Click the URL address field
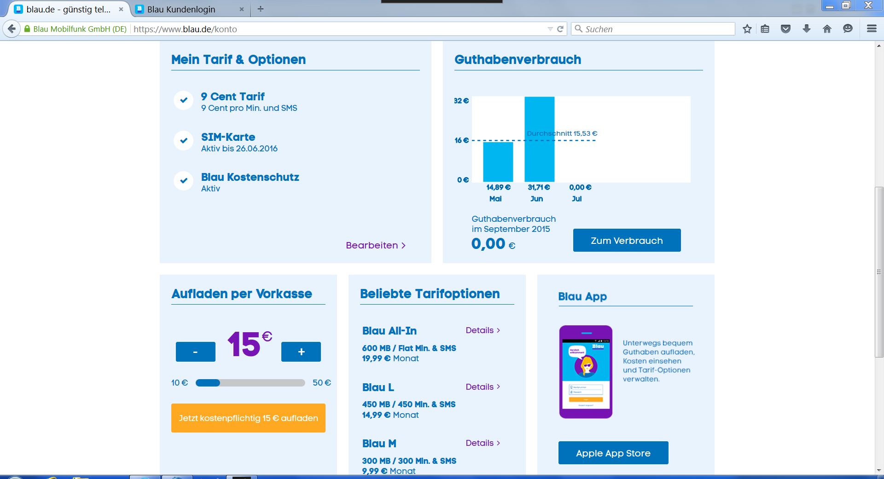 point(338,29)
